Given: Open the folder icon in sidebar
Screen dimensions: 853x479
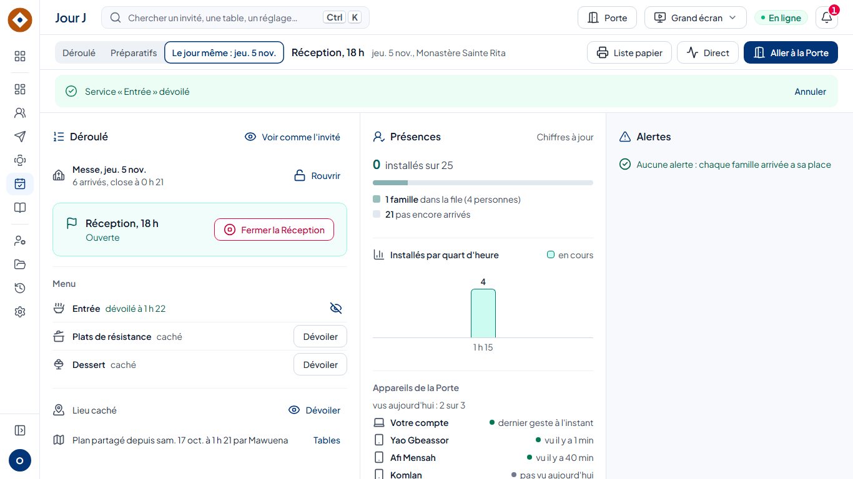Looking at the screenshot, I should pyautogui.click(x=20, y=264).
